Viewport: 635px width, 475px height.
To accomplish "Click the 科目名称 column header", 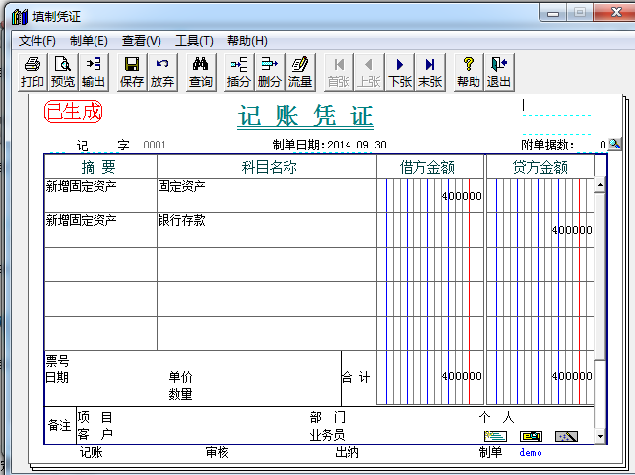I will (267, 167).
